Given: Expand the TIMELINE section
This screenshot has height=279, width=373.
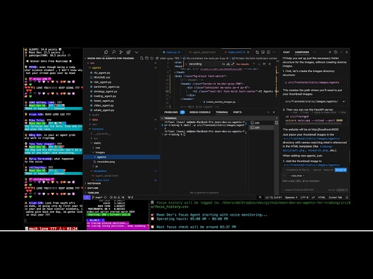Looking at the screenshot, I should (x=93, y=193).
